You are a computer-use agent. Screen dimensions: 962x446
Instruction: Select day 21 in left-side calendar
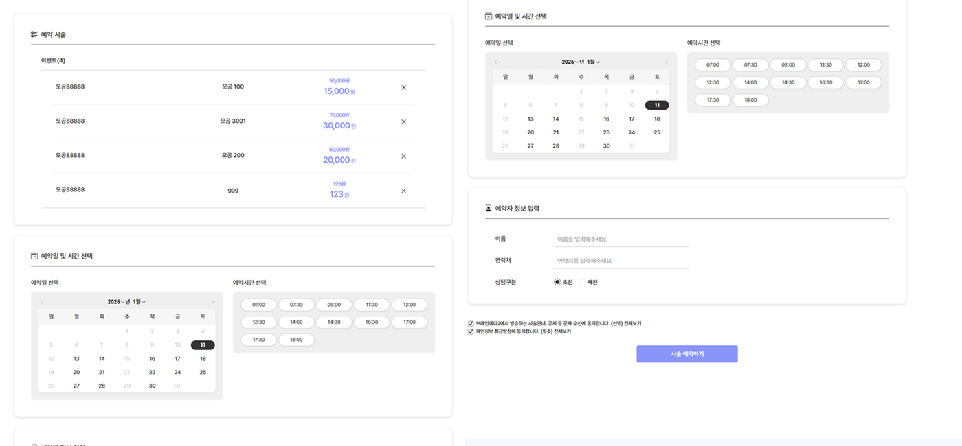tap(102, 373)
